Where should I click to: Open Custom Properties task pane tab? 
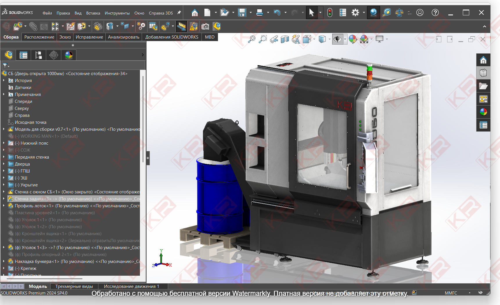(x=483, y=125)
